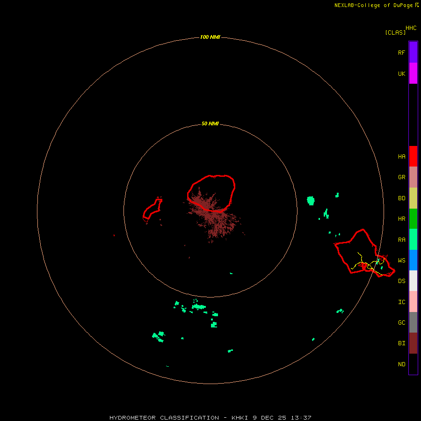Viewport: 421px width, 421px height.
Task: Click the HR legend label
Action: [401, 219]
